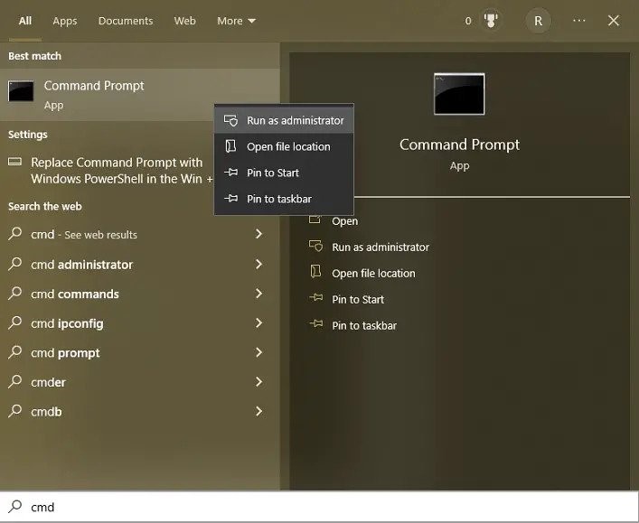Expand chevron for cmd ipconfig

click(x=258, y=323)
